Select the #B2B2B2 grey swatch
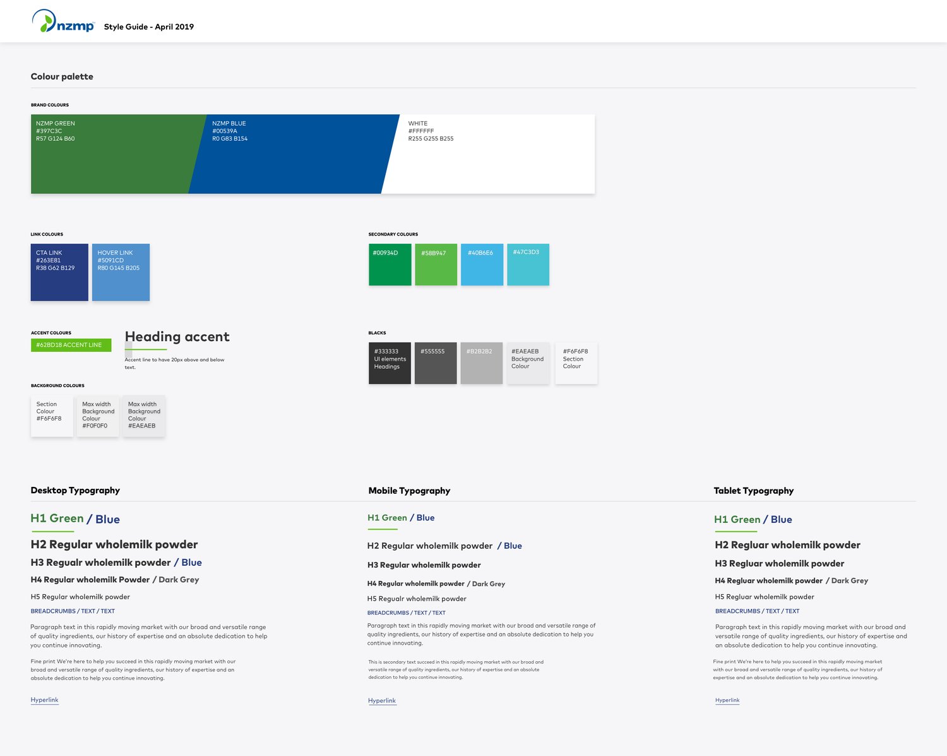 click(x=482, y=363)
